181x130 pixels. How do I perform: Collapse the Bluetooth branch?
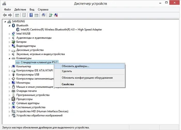[x=10, y=26]
